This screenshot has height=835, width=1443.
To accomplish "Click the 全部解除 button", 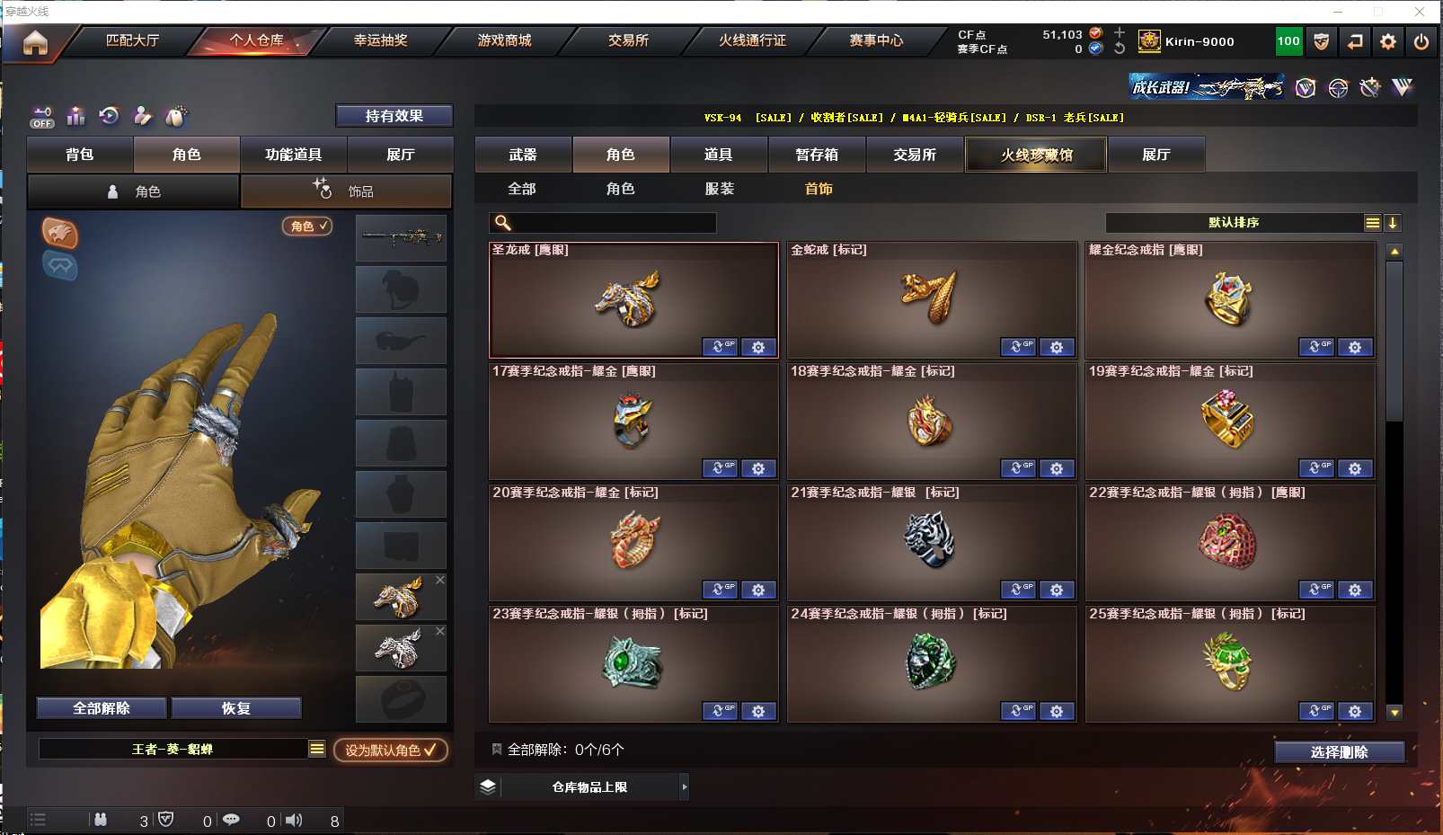I will (x=102, y=708).
